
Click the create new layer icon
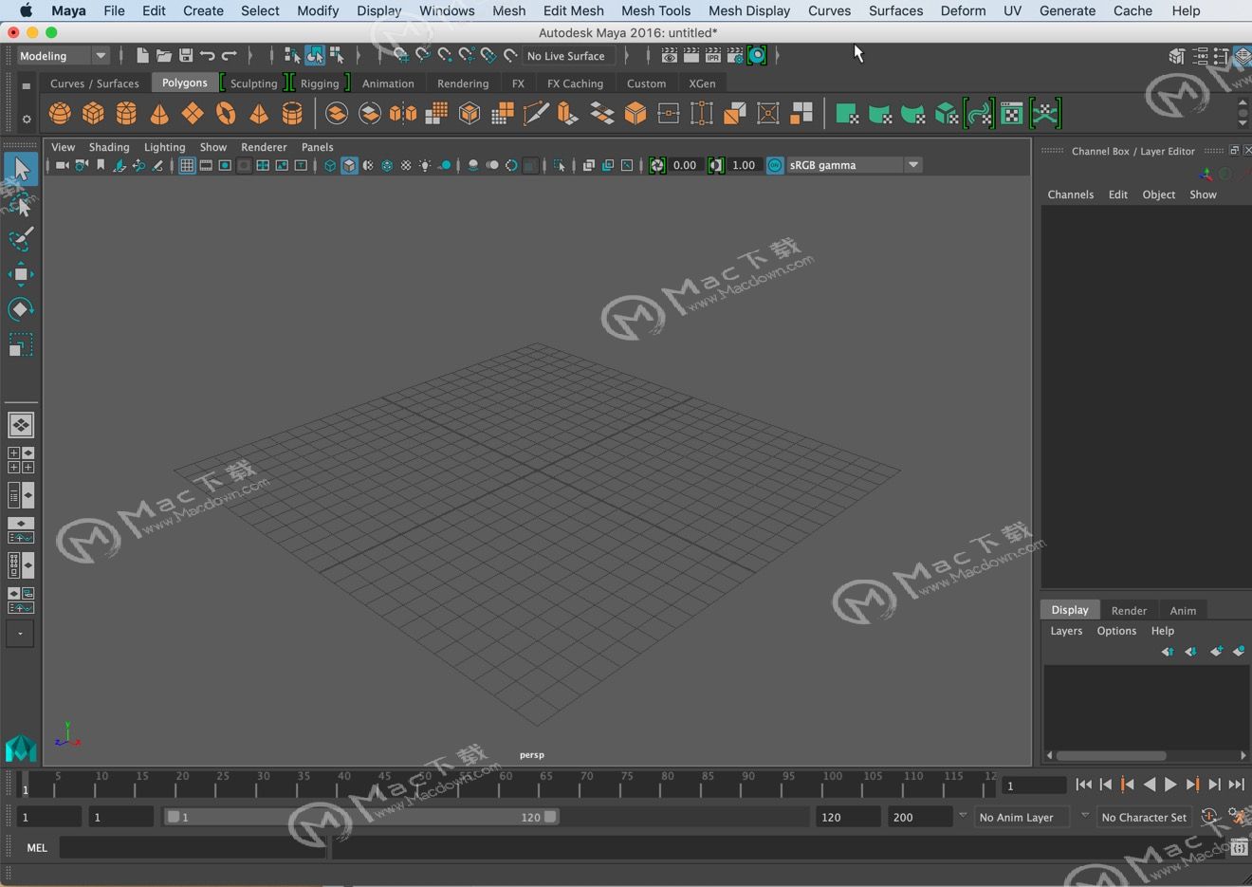[1216, 652]
